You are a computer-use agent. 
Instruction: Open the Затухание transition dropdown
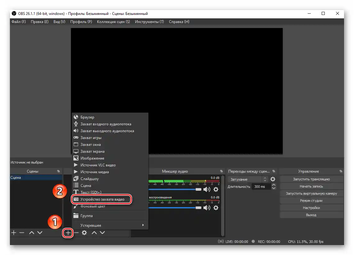click(x=248, y=179)
